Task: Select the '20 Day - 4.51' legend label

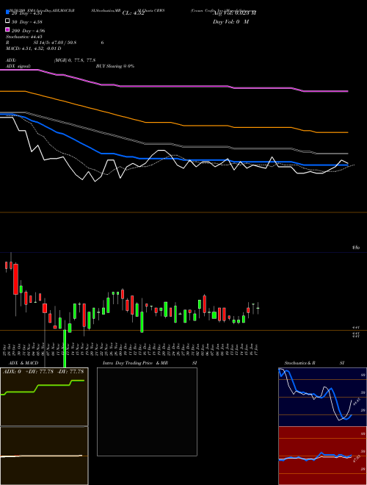Action: pyautogui.click(x=26, y=13)
